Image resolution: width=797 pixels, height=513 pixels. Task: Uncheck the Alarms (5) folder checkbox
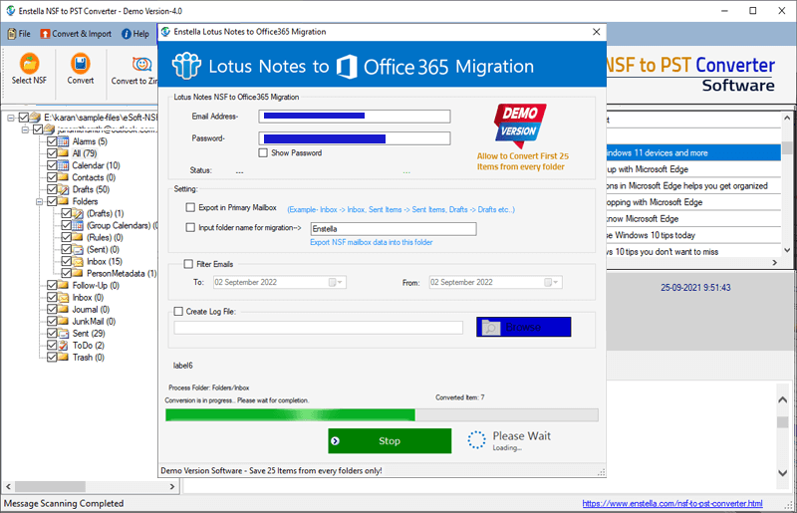pos(52,141)
